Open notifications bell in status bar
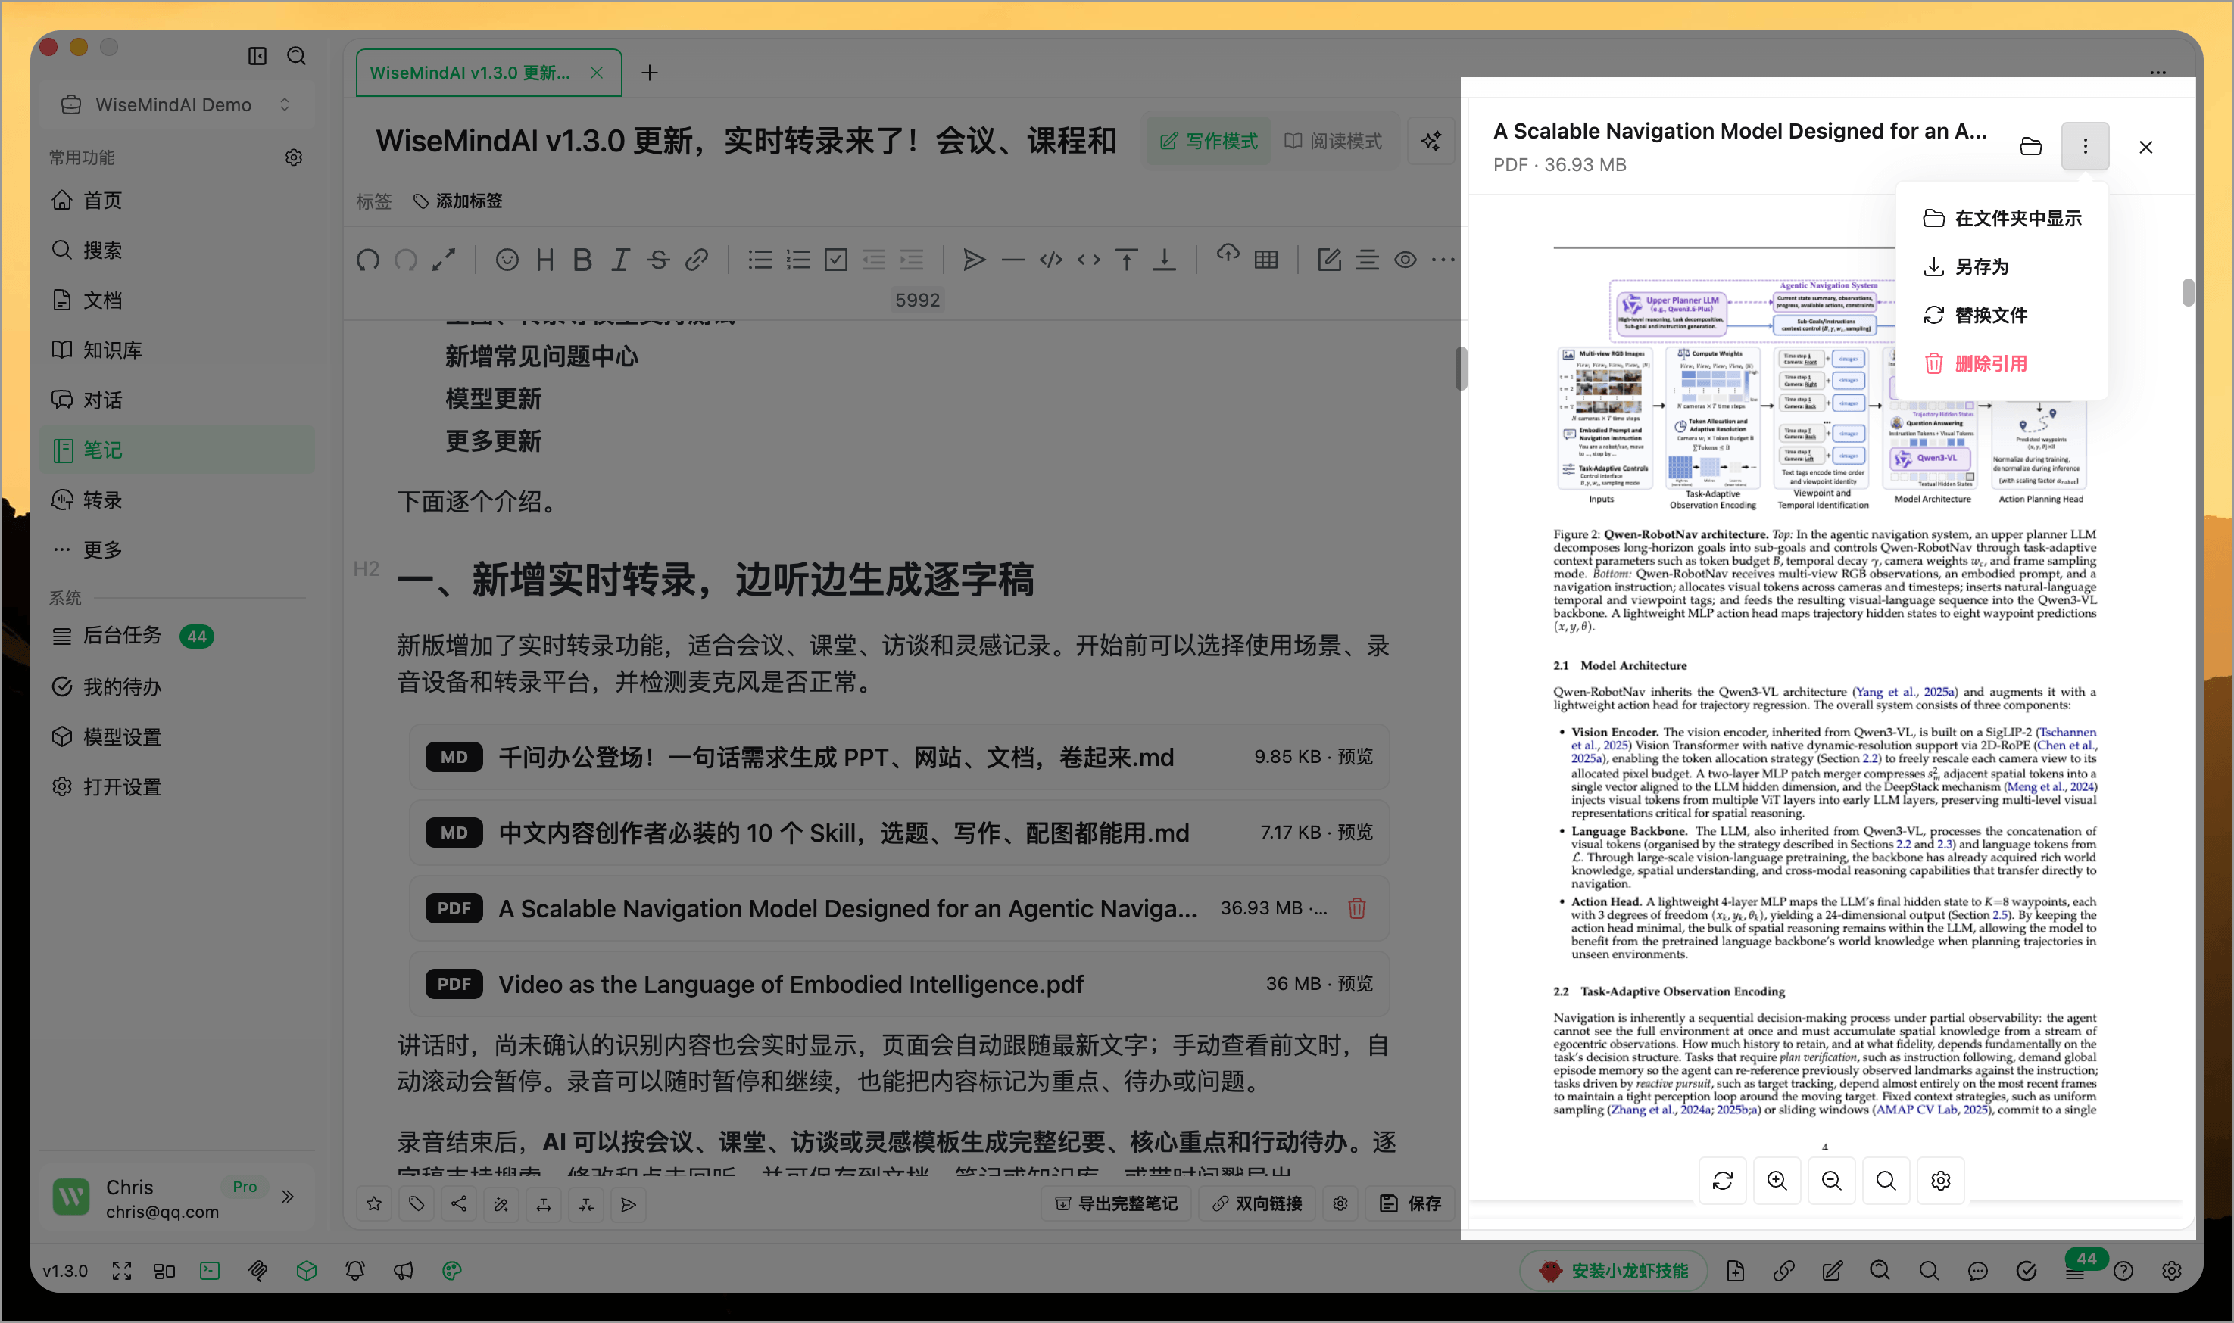Image resolution: width=2234 pixels, height=1323 pixels. 355,1272
